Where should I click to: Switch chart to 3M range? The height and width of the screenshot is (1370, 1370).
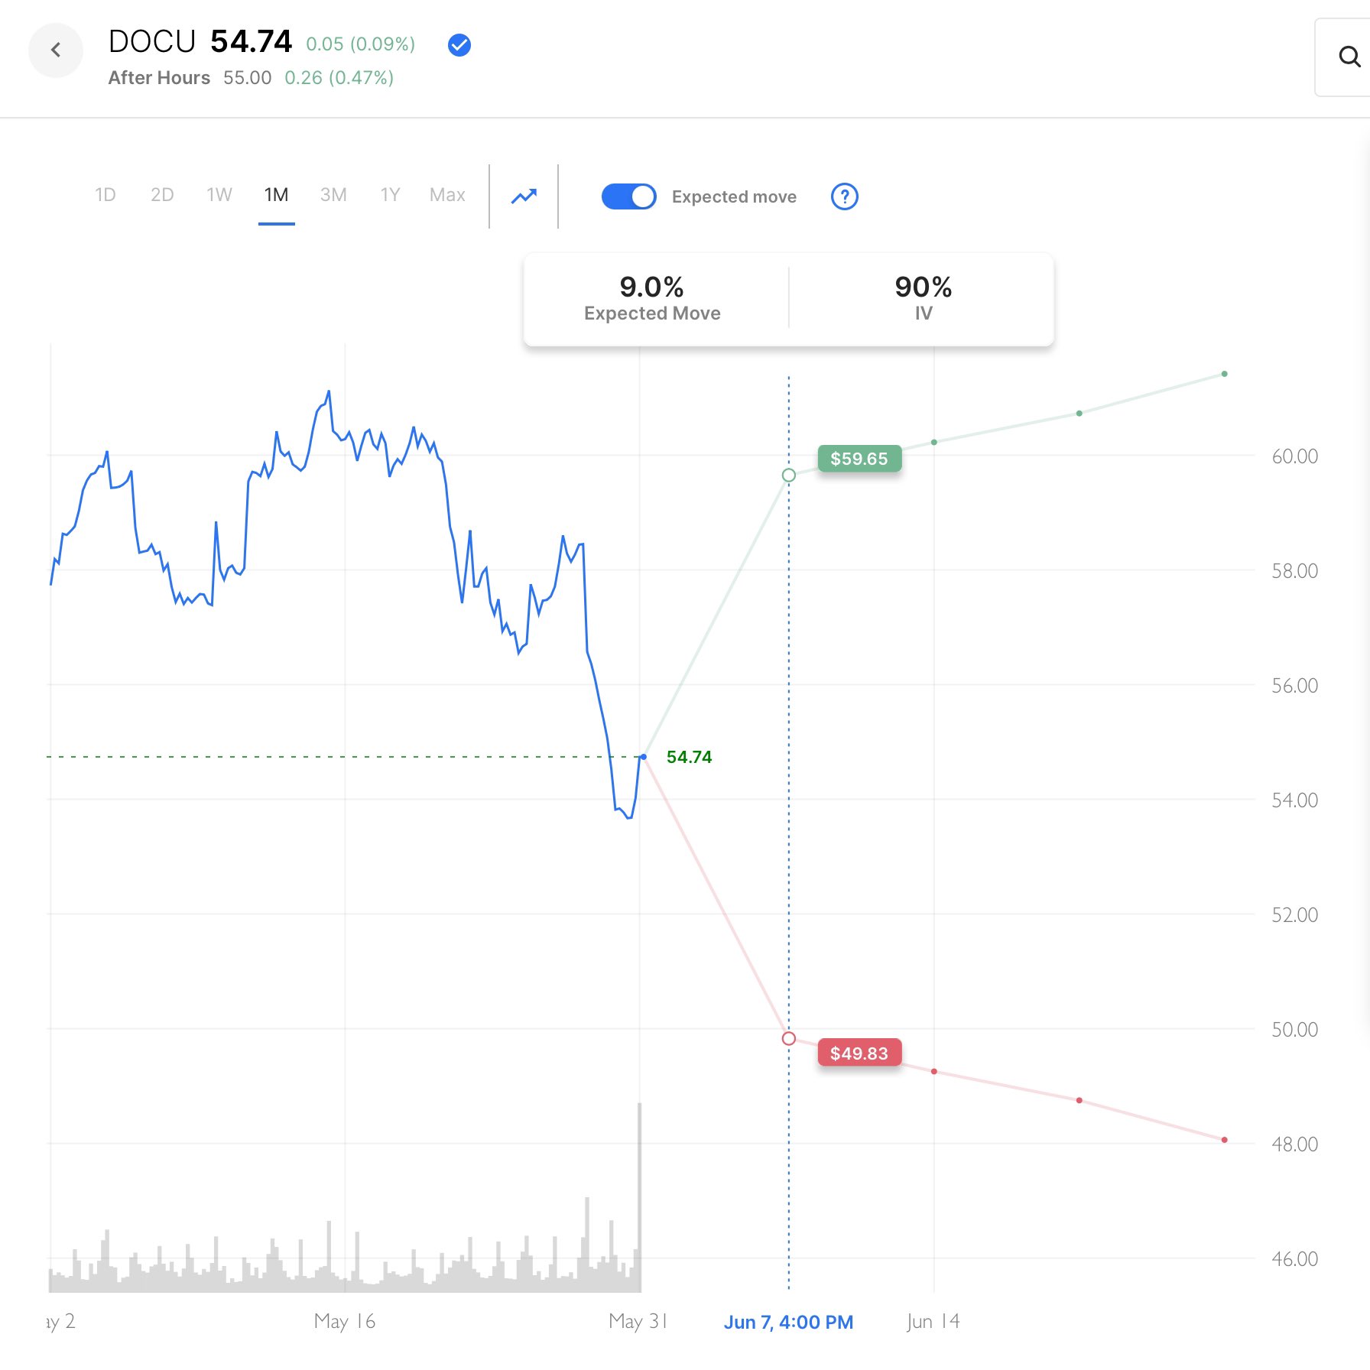333,195
